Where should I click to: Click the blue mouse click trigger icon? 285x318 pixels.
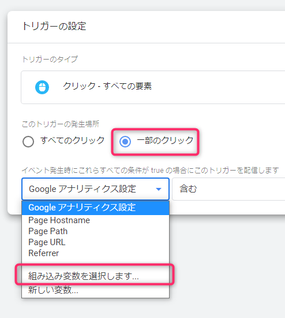(42, 87)
